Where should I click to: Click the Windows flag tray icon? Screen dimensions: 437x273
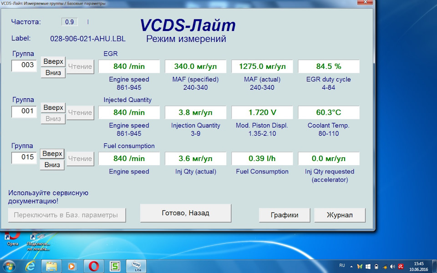368,267
